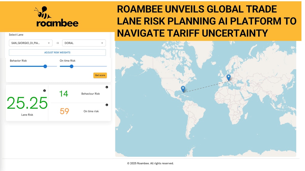Select the San Giorgio origin pin in Italy
Viewport: 305px width, 171px height.
[x=228, y=77]
